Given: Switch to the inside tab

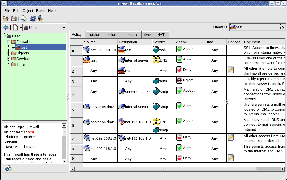Looking at the screenshot, I should coord(111,35).
